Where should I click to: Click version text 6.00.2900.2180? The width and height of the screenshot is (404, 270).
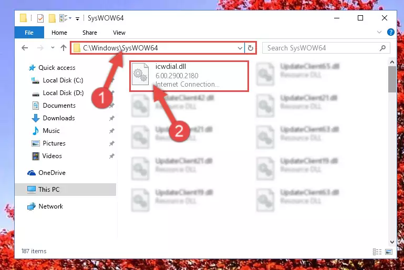(x=177, y=76)
